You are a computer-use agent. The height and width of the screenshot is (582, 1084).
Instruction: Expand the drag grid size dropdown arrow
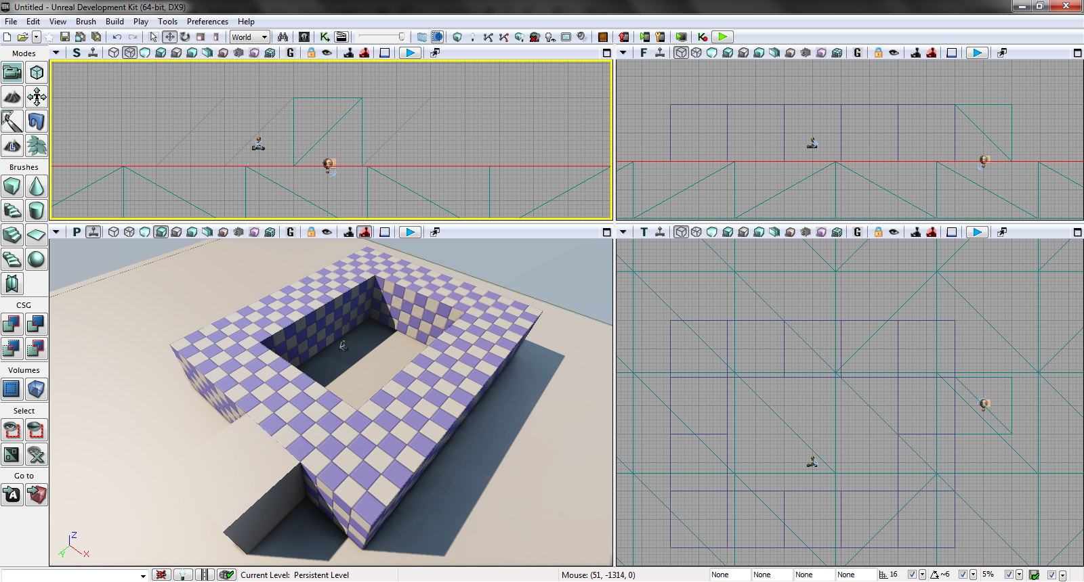pos(922,575)
